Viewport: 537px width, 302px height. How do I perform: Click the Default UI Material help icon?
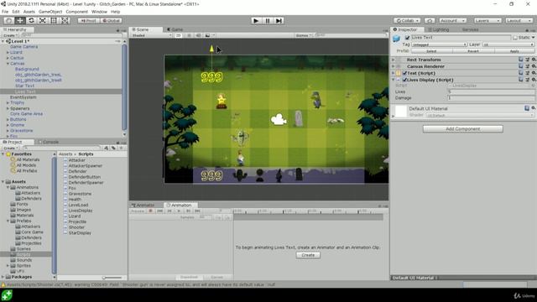(527, 108)
